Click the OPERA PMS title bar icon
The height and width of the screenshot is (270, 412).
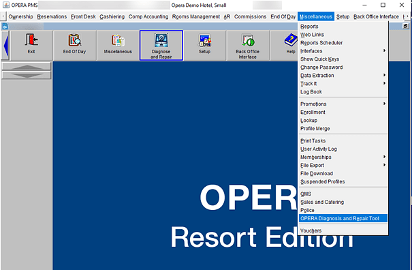click(x=5, y=5)
